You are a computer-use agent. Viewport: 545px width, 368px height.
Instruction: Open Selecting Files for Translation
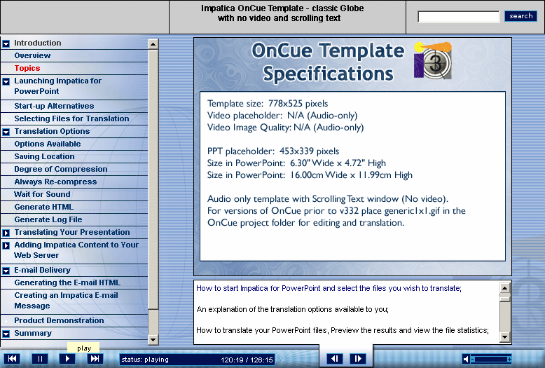pos(71,118)
